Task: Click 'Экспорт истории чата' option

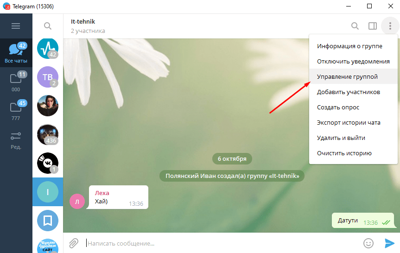Action: [x=349, y=122]
